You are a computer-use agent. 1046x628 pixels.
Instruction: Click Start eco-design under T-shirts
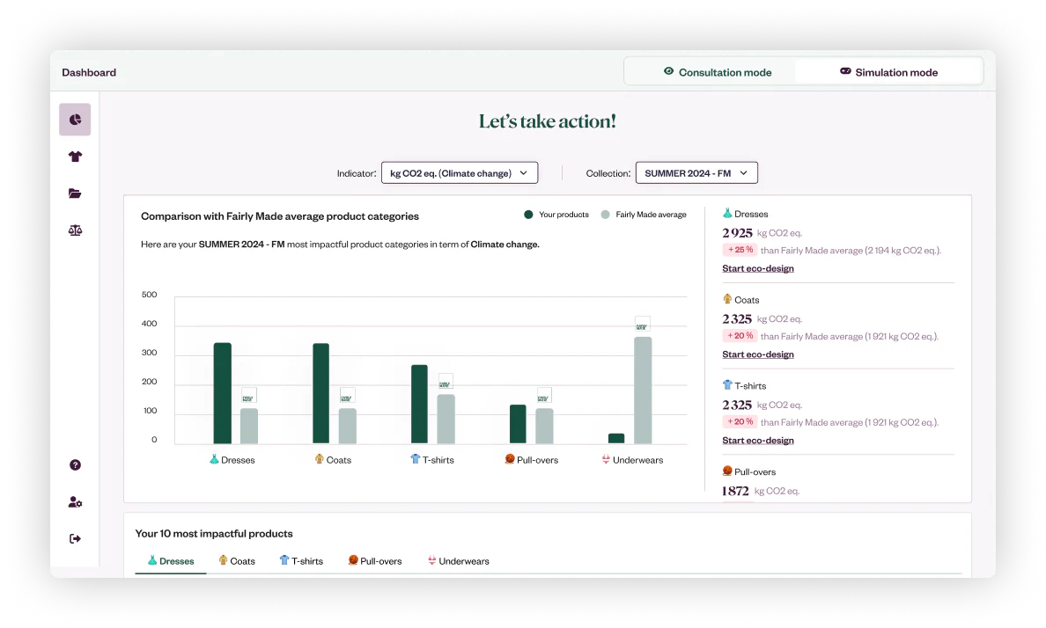758,441
